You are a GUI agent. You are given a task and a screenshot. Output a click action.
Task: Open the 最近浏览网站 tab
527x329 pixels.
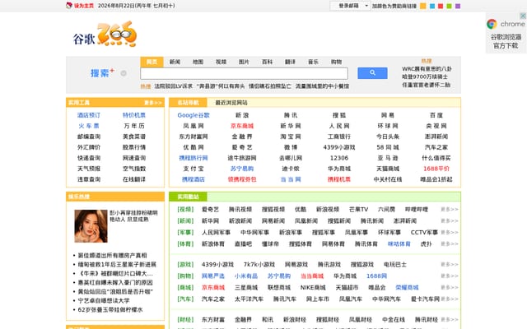point(231,103)
